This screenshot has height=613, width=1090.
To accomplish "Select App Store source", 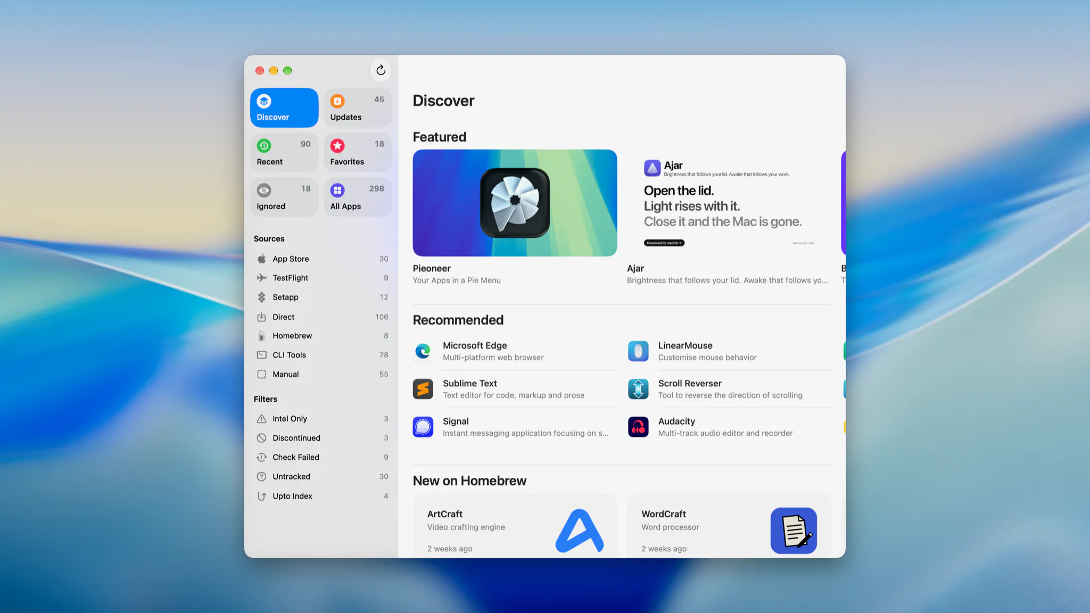I will coord(322,259).
